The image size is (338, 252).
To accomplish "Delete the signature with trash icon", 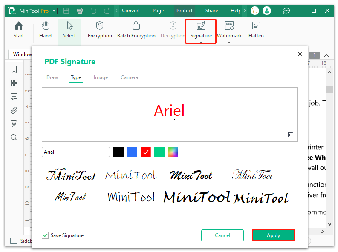I will click(290, 134).
